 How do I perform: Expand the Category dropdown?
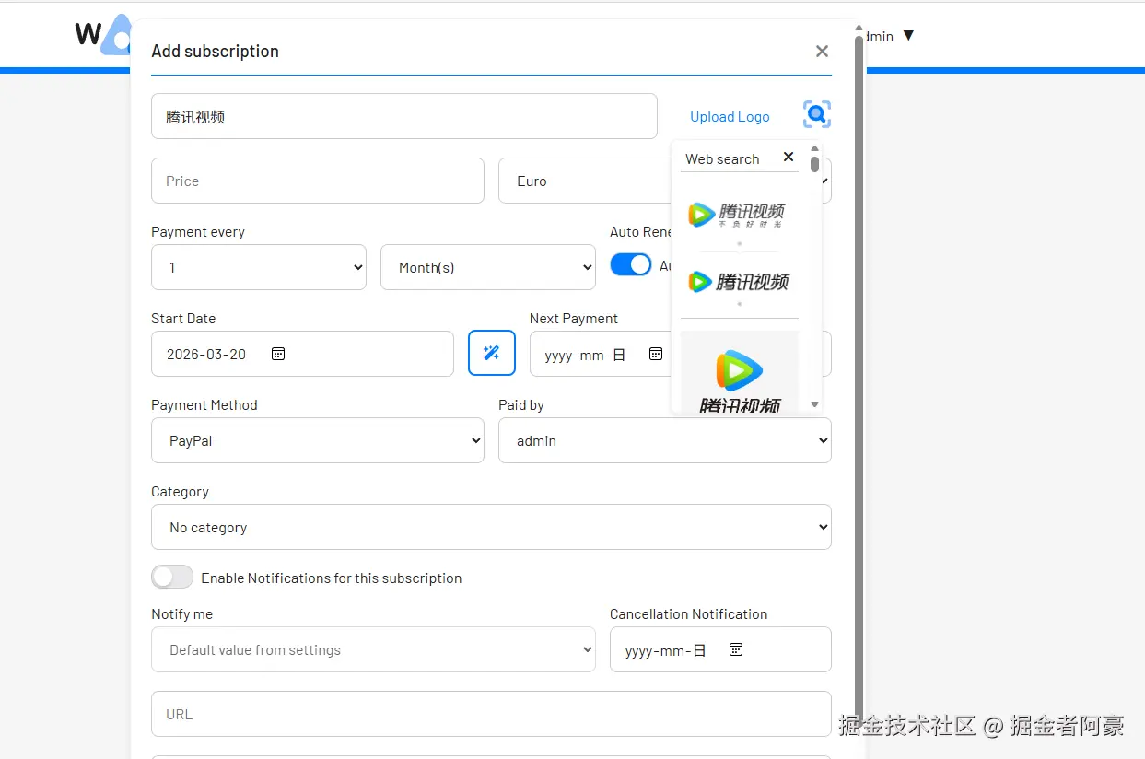[x=491, y=527]
